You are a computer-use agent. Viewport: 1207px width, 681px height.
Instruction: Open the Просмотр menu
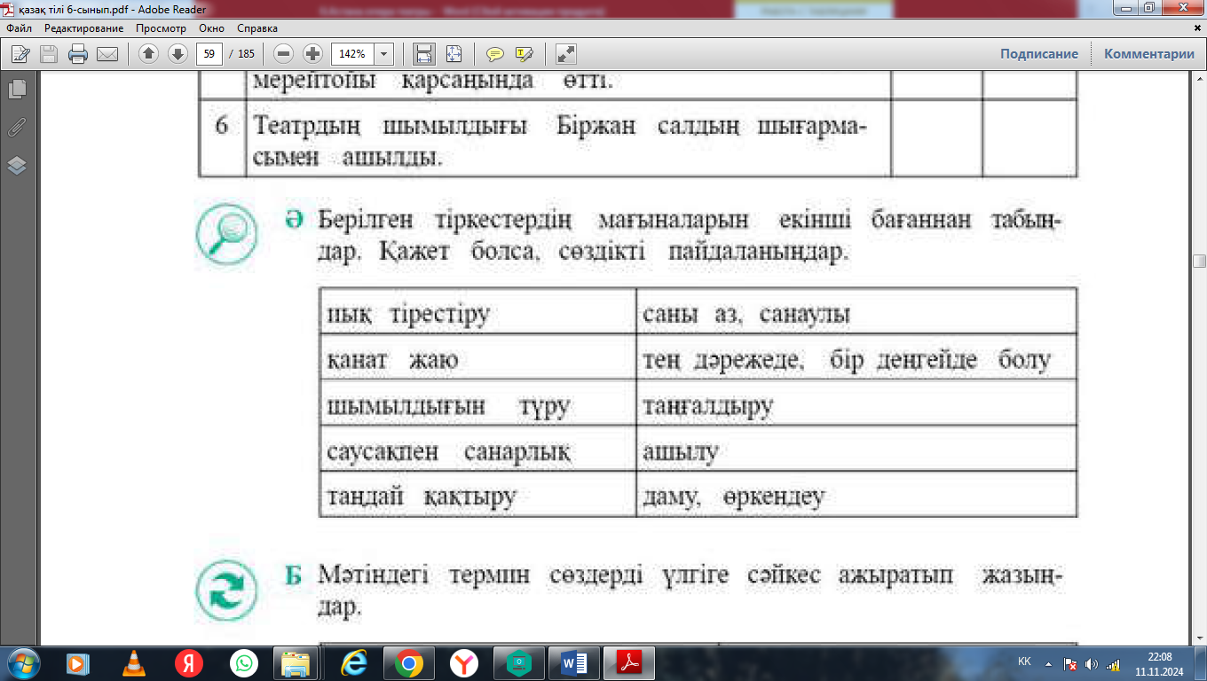[161, 28]
